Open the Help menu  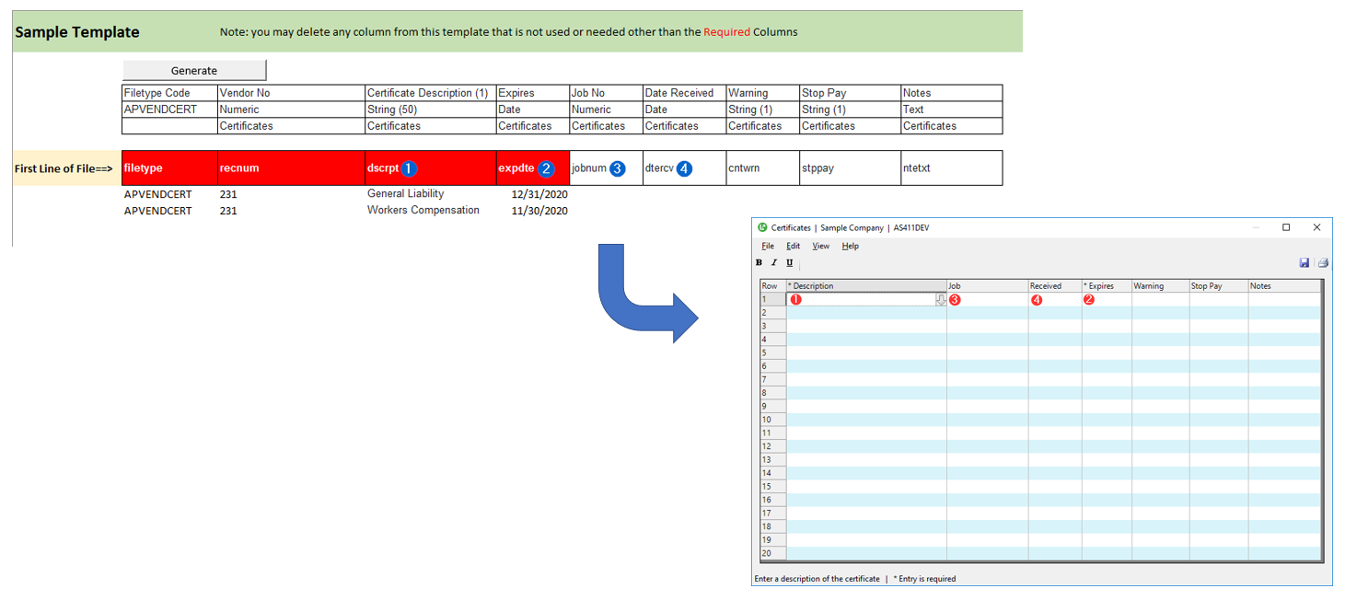pos(851,246)
